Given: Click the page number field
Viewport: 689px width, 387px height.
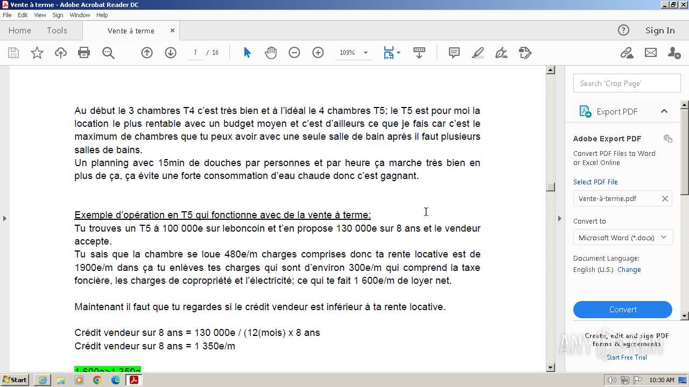Looking at the screenshot, I should click(195, 53).
